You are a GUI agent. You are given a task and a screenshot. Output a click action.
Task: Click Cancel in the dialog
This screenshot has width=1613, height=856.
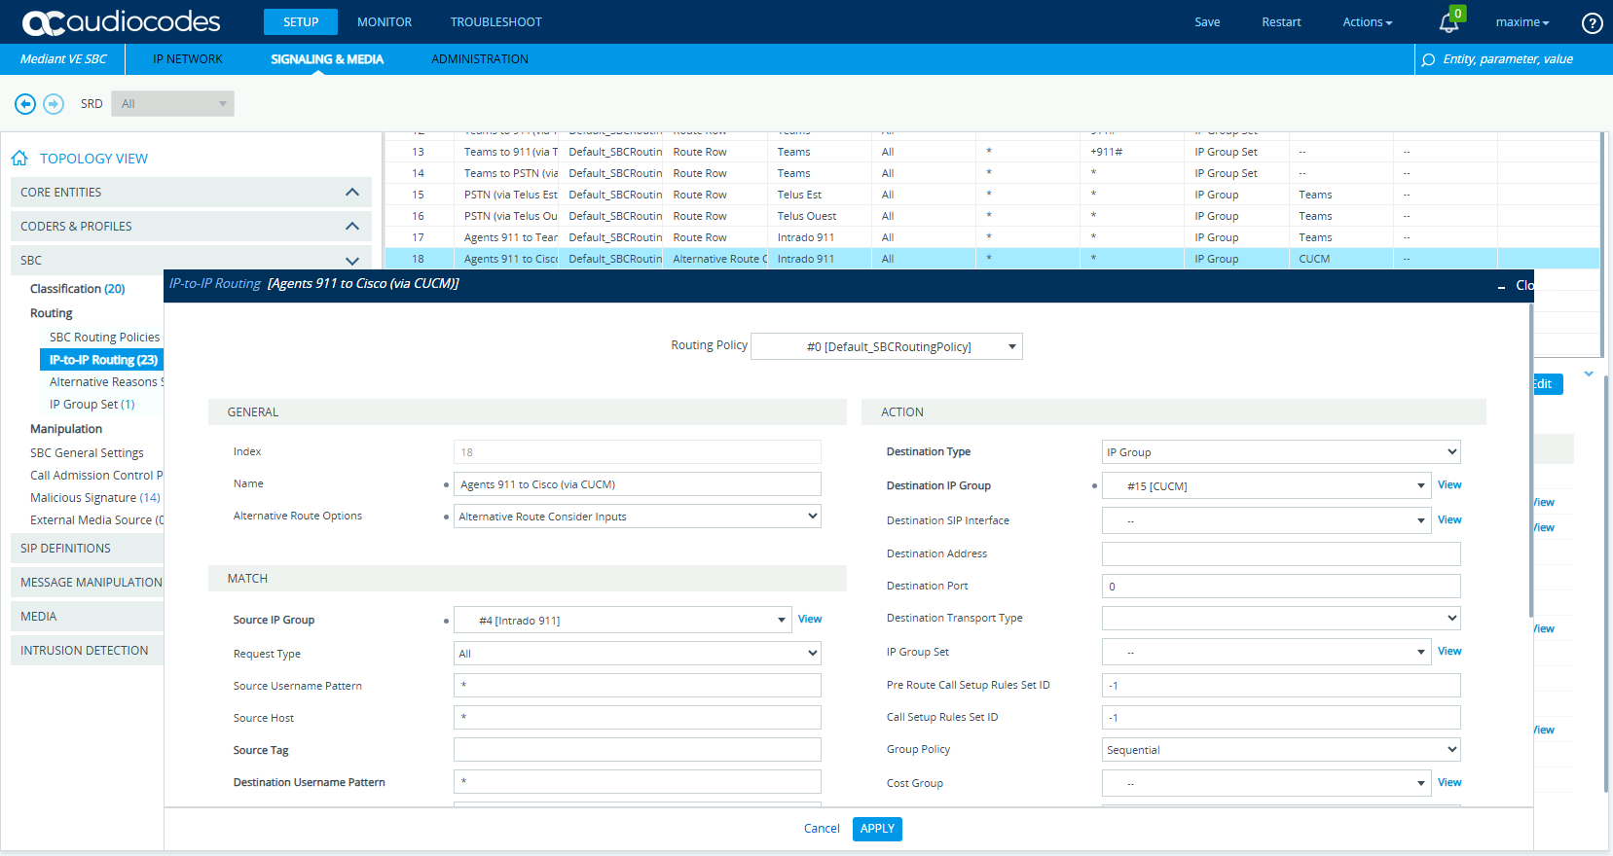pos(821,829)
